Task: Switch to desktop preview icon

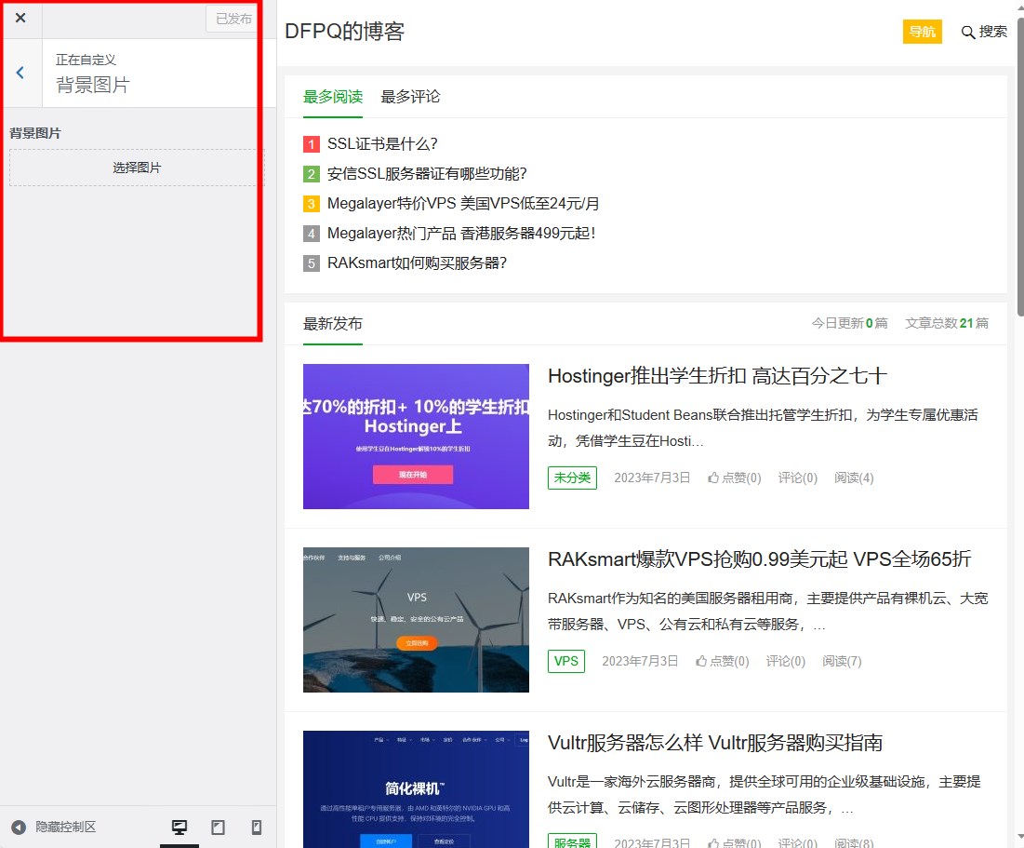Action: point(179,828)
